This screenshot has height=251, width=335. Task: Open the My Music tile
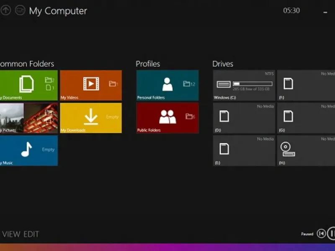click(x=28, y=151)
